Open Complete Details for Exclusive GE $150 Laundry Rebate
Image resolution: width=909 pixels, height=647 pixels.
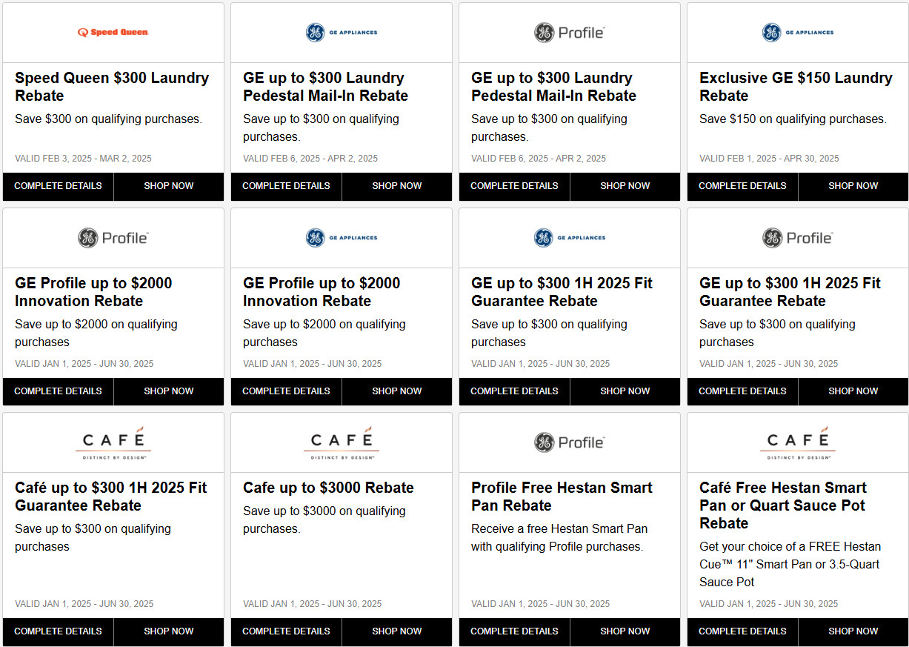point(742,186)
